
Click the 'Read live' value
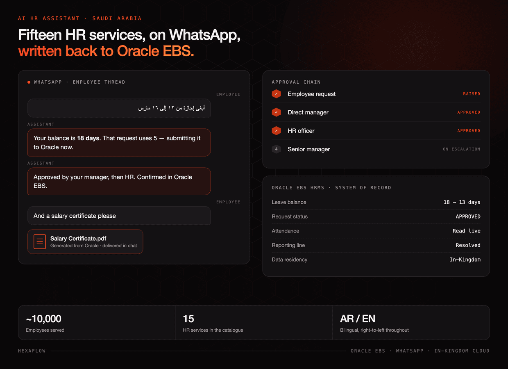tap(467, 231)
